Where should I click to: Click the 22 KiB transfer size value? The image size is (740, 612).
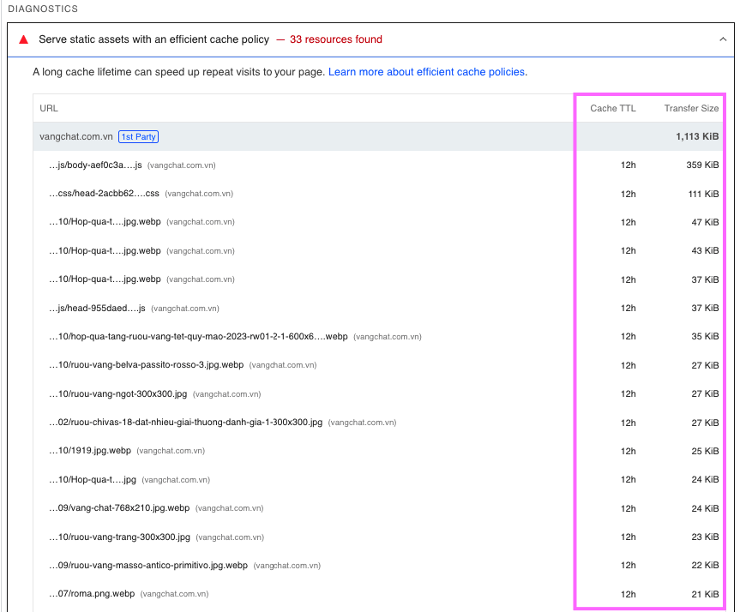click(x=705, y=566)
